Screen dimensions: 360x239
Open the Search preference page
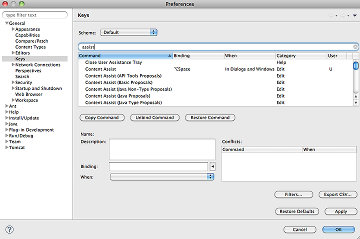pos(22,76)
